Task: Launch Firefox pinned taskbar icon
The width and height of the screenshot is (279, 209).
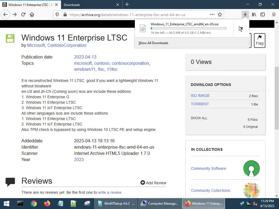Action: pyautogui.click(x=47, y=204)
